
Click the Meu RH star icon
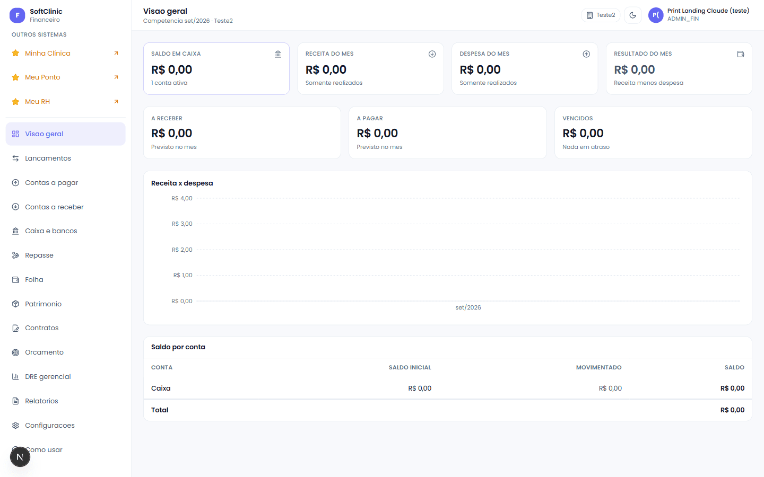[15, 102]
